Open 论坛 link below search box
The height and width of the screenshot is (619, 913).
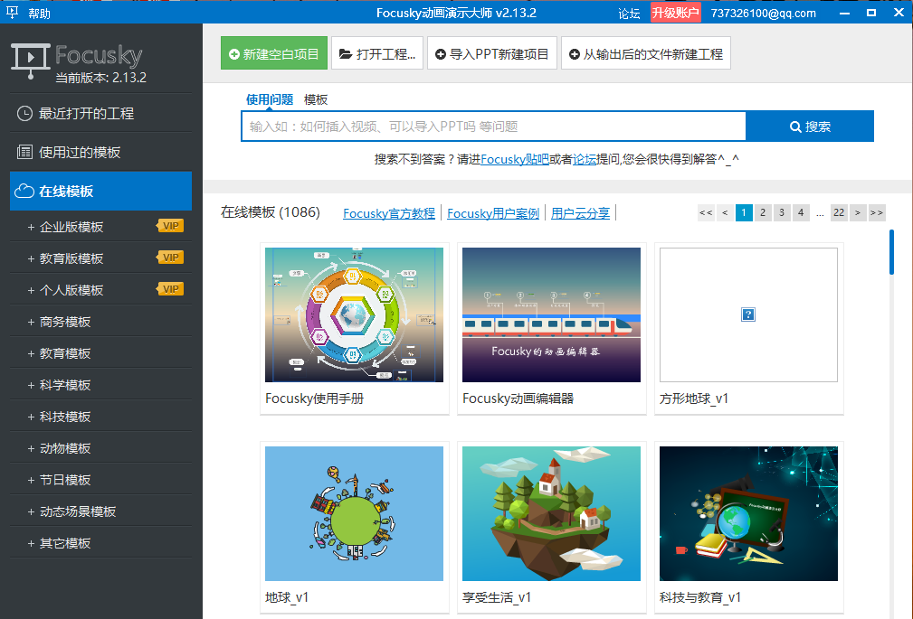[585, 159]
